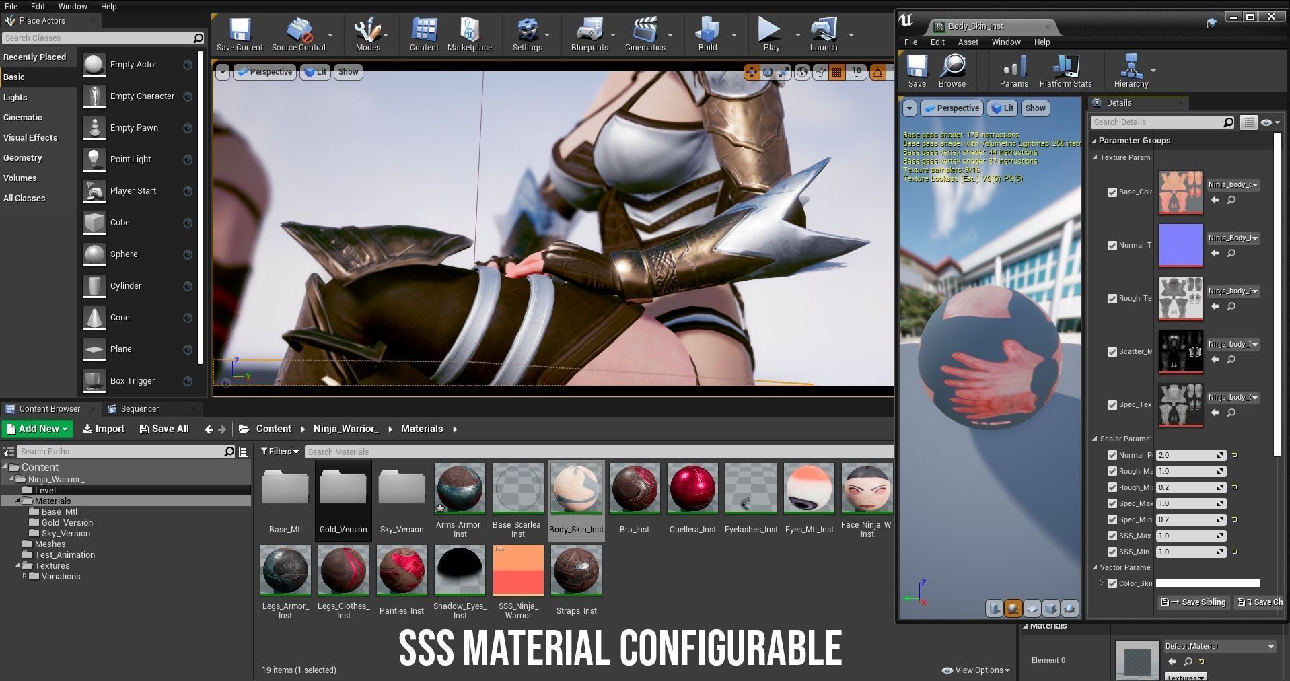Click the SSS_Min value slider field
1290x681 pixels.
pyautogui.click(x=1190, y=552)
